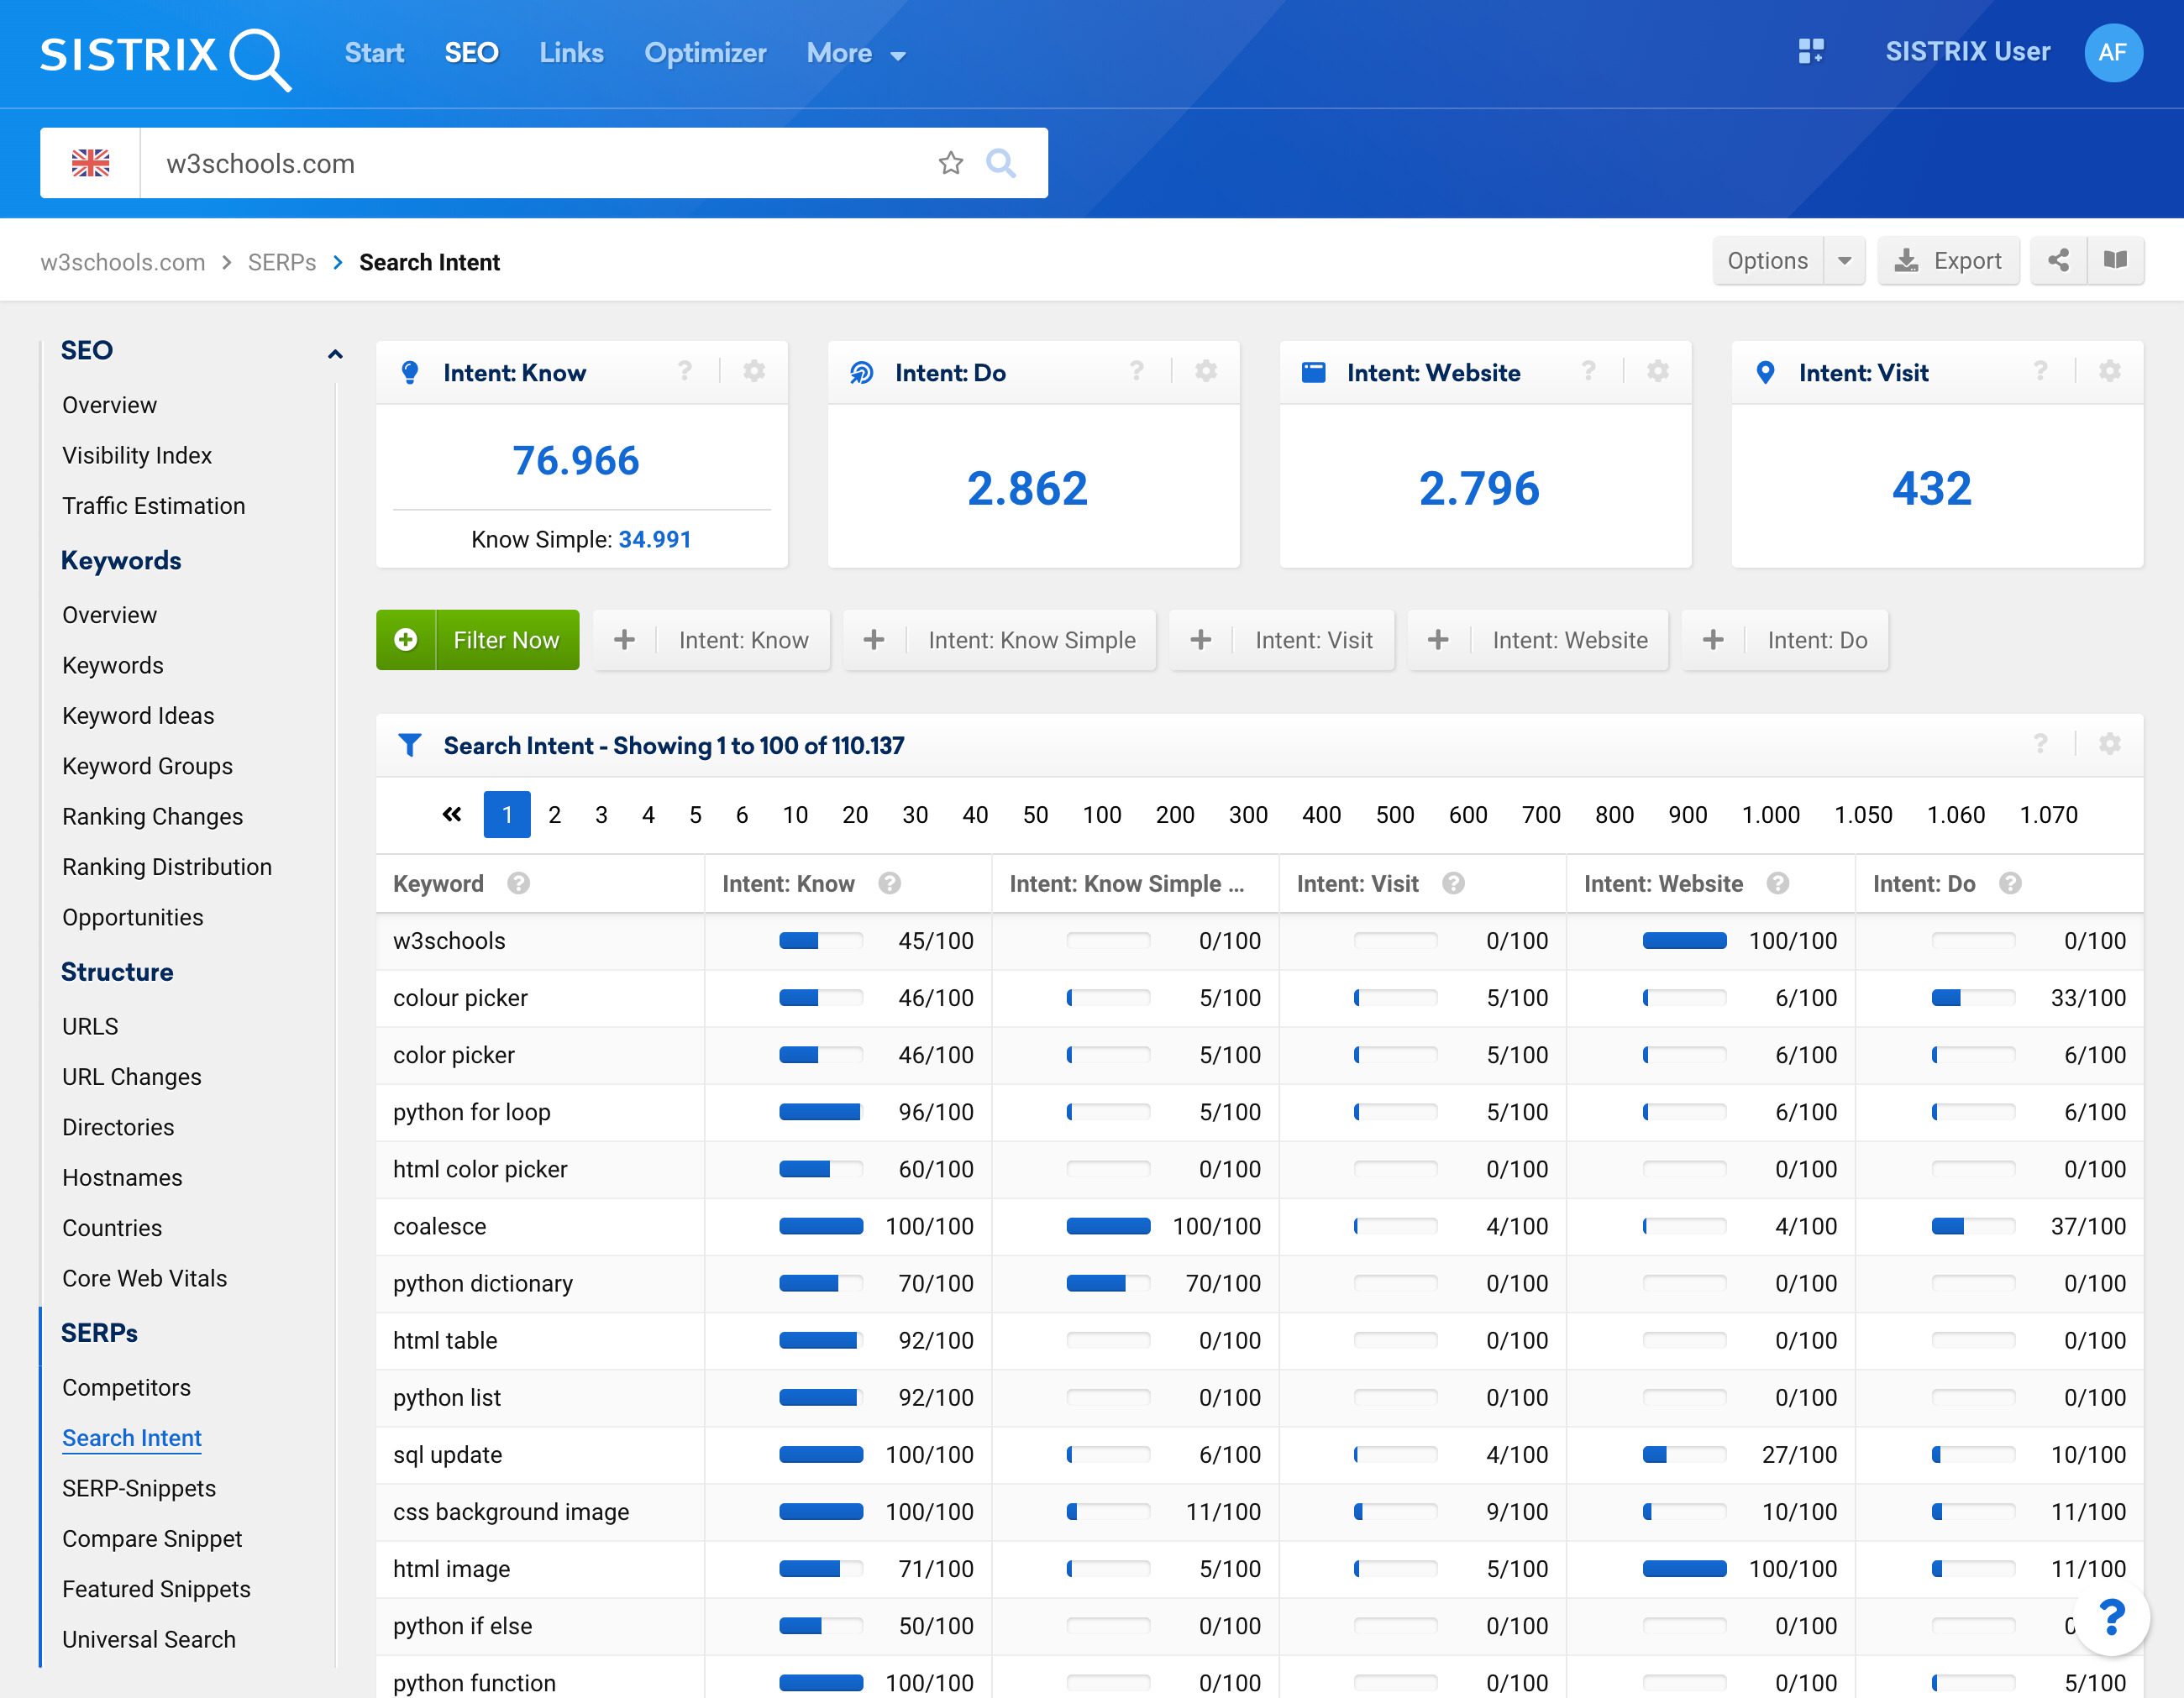Click the domain search input field
The height and width of the screenshot is (1698, 2184).
pos(540,163)
